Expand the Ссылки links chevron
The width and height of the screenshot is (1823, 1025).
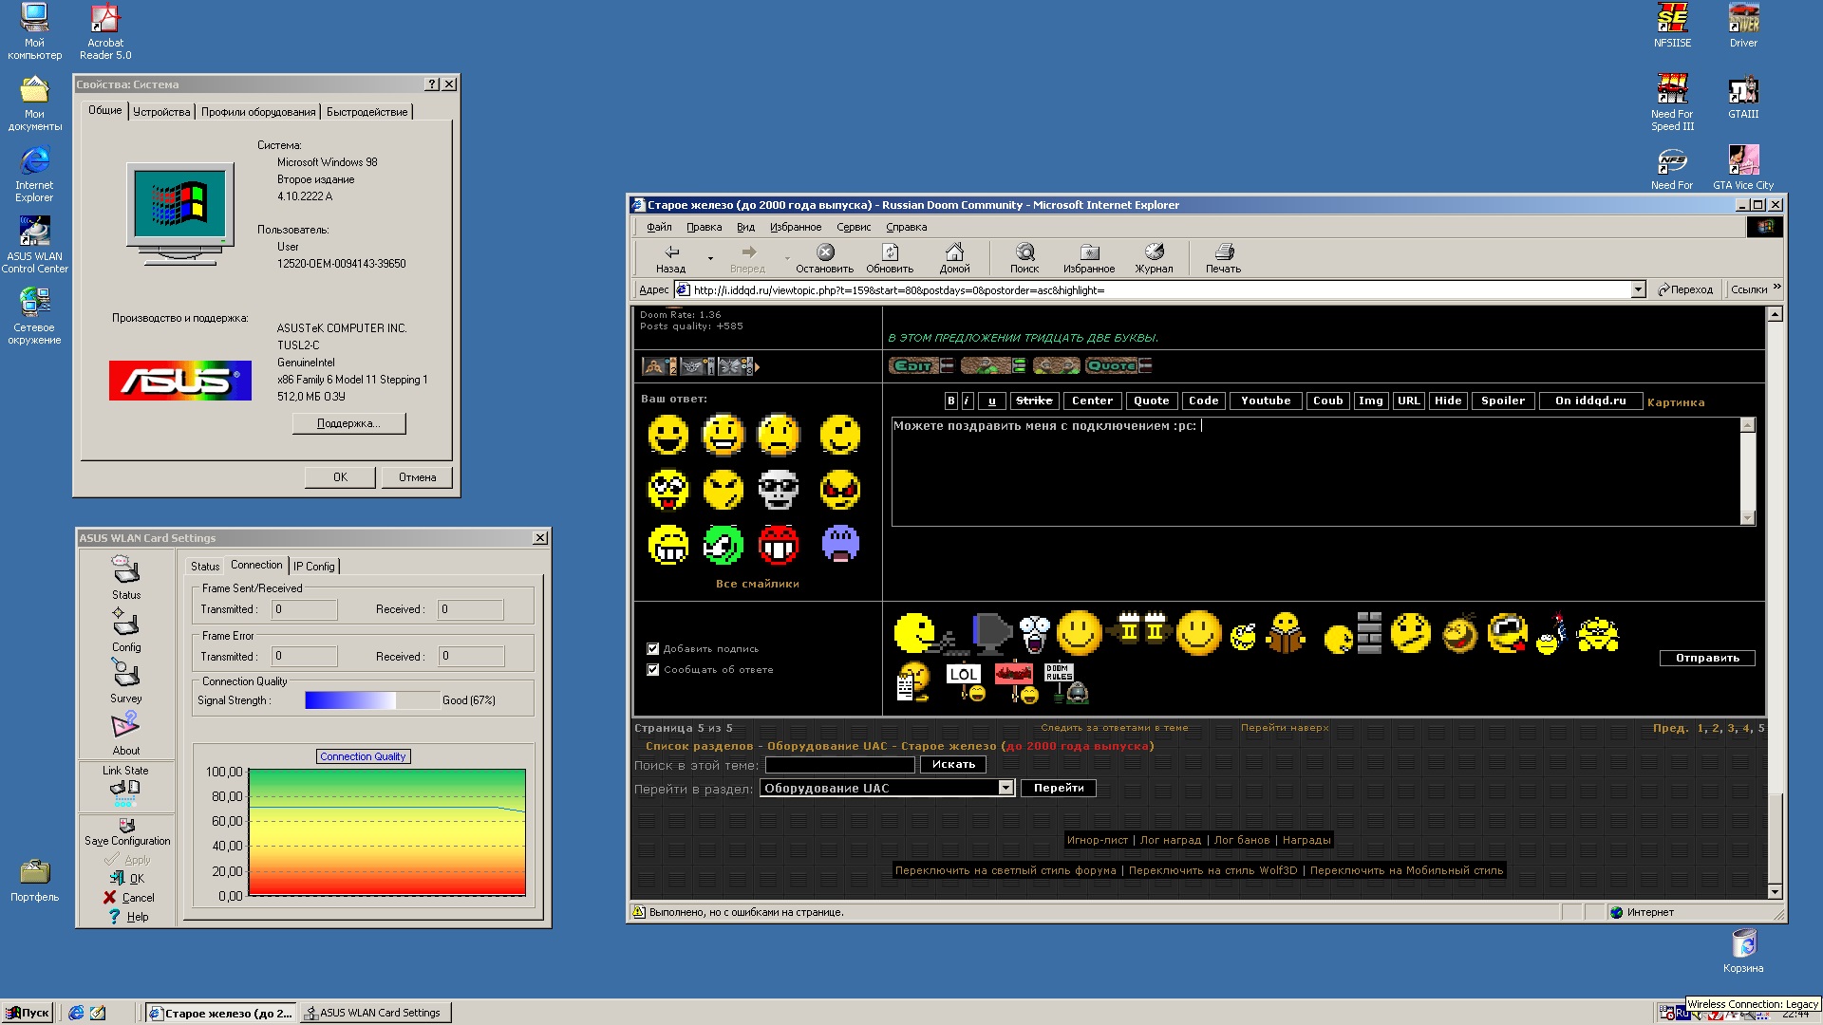(x=1776, y=288)
